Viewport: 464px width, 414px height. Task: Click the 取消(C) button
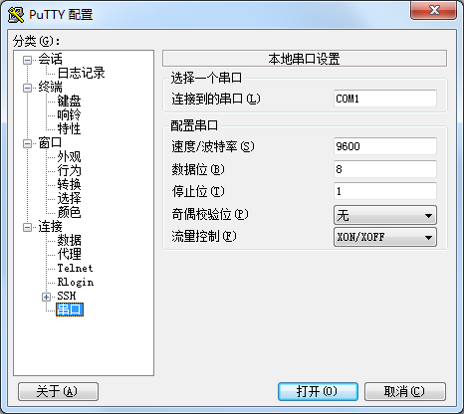point(405,392)
